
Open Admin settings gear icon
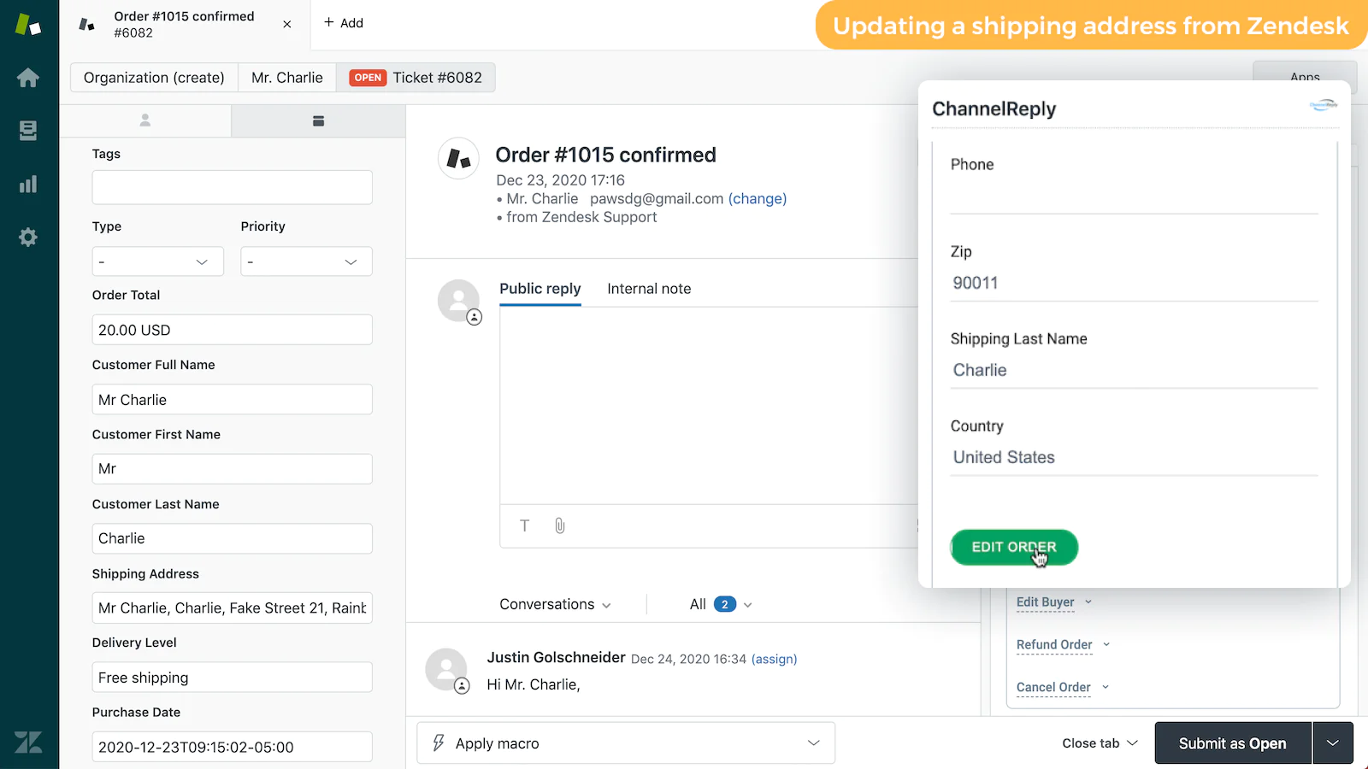tap(28, 237)
